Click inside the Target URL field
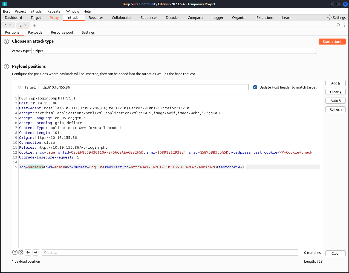This screenshot has height=273, width=349. point(143,87)
